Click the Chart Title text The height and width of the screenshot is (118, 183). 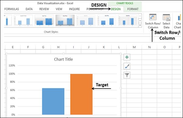[63, 59]
